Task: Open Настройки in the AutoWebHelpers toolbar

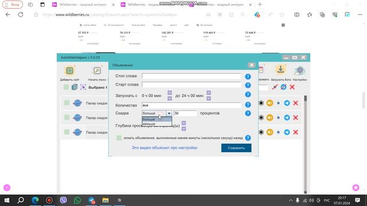Action: pos(299,70)
